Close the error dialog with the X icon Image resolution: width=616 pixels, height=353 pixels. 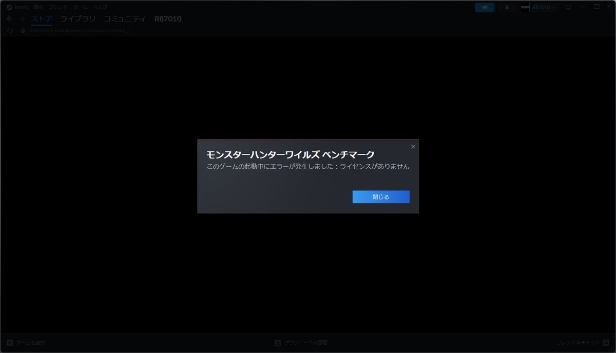tap(413, 147)
